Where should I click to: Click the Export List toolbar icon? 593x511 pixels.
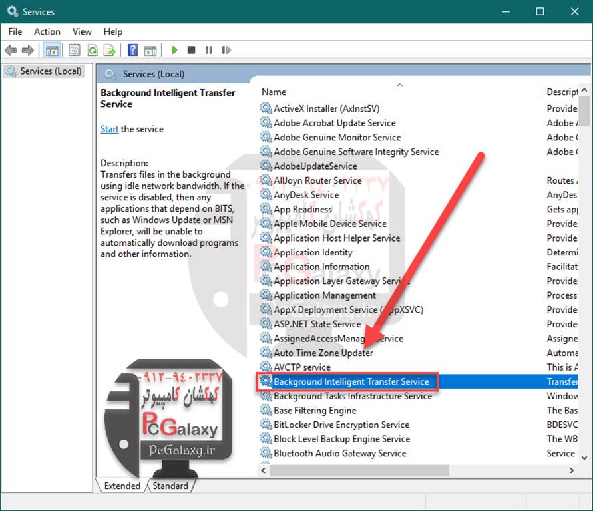pyautogui.click(x=109, y=50)
